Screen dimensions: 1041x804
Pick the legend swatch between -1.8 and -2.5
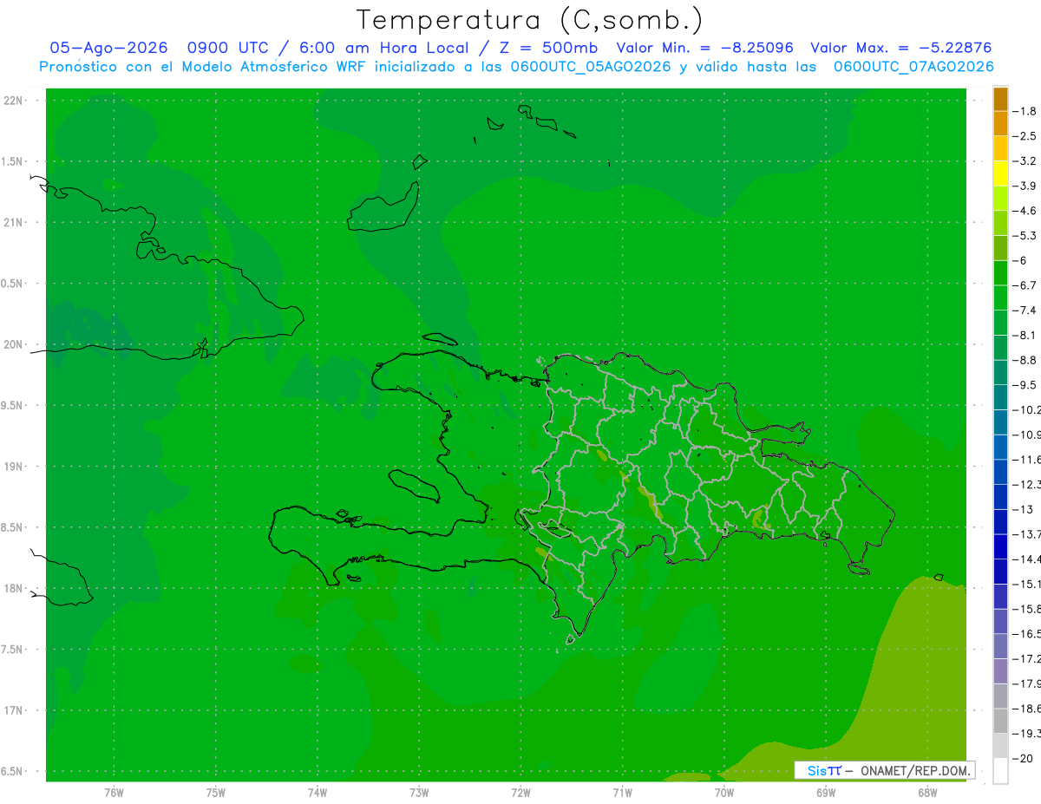pos(1000,124)
